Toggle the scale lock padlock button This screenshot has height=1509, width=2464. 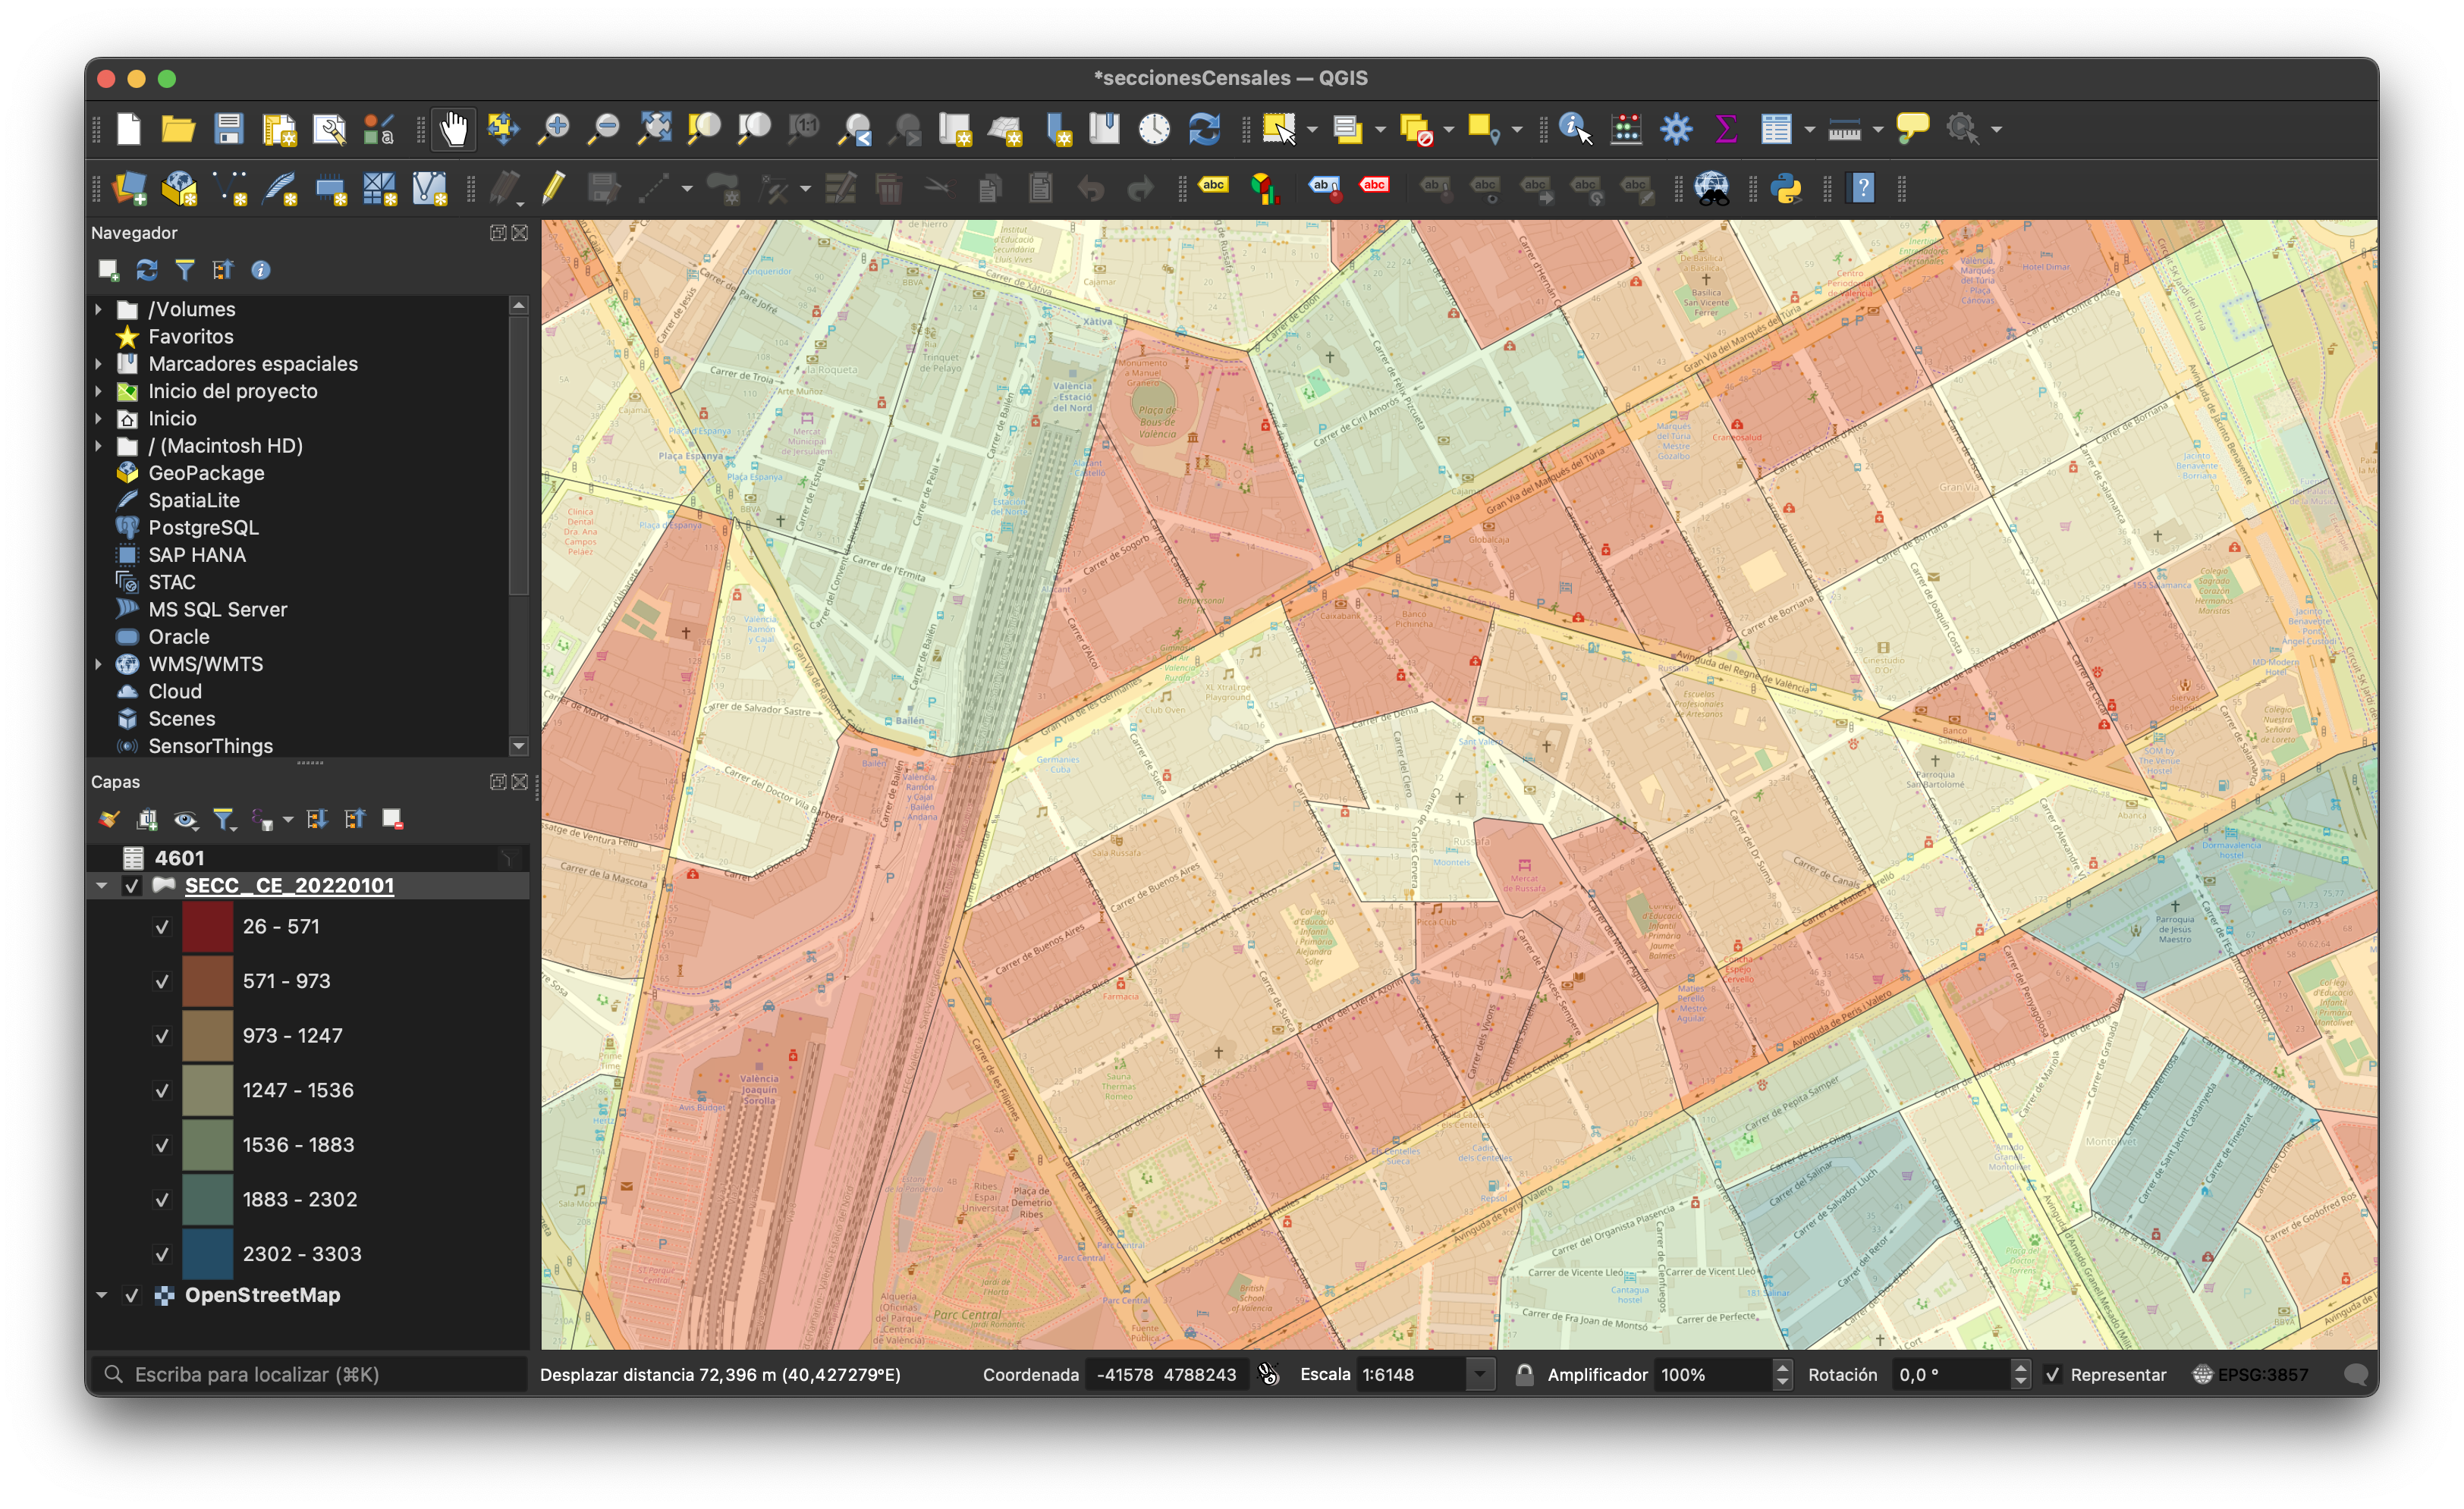(x=1524, y=1375)
